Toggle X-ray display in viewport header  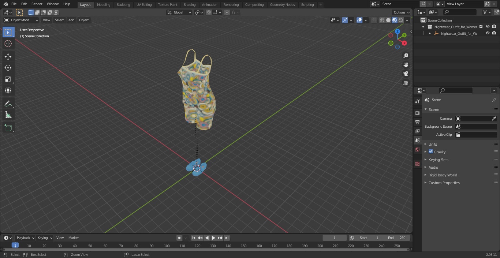tap(374, 20)
